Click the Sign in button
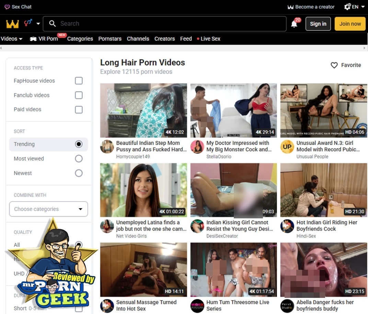 318,24
